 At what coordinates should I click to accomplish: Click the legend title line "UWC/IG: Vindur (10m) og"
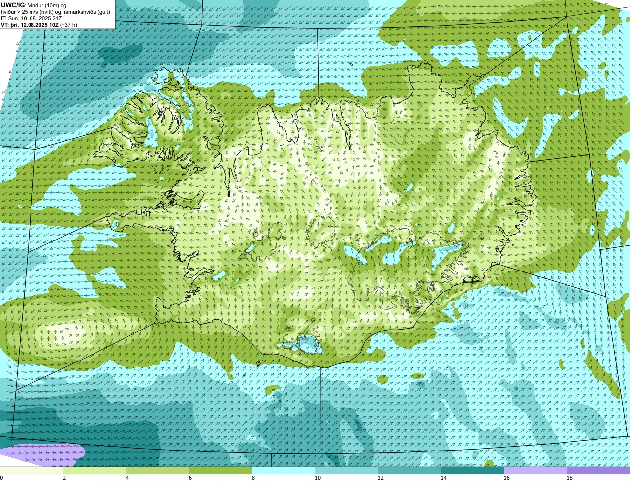pyautogui.click(x=33, y=5)
